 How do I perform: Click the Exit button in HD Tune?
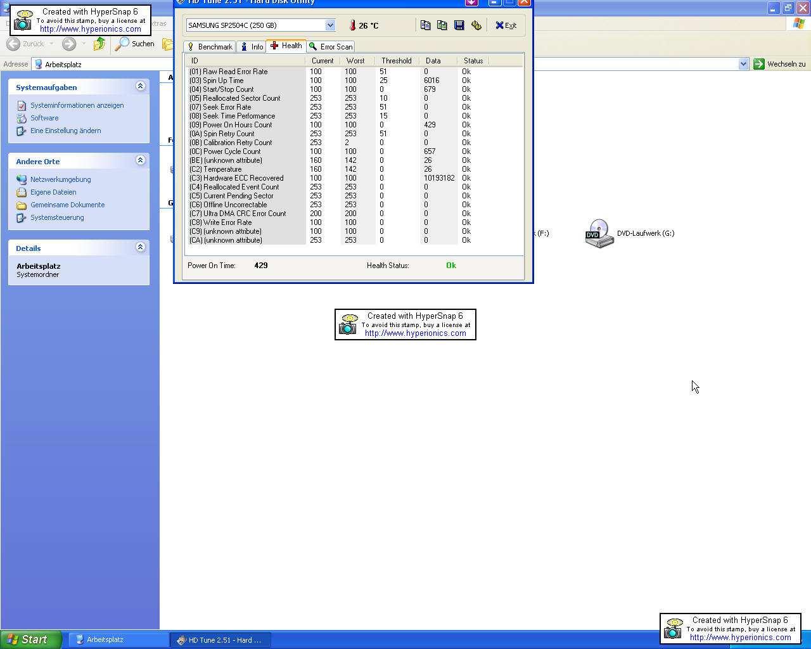(506, 25)
